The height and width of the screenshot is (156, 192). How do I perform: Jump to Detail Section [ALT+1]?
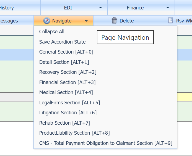click(x=64, y=62)
